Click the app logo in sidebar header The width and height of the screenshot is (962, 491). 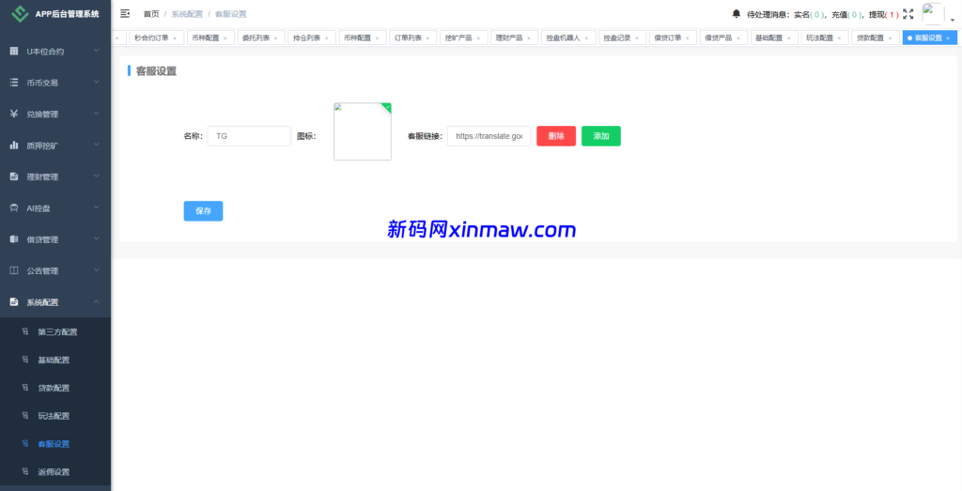pyautogui.click(x=21, y=13)
